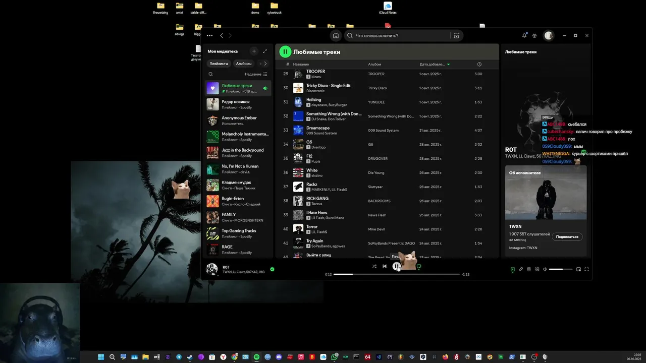Sort by the Название column header

(301, 65)
